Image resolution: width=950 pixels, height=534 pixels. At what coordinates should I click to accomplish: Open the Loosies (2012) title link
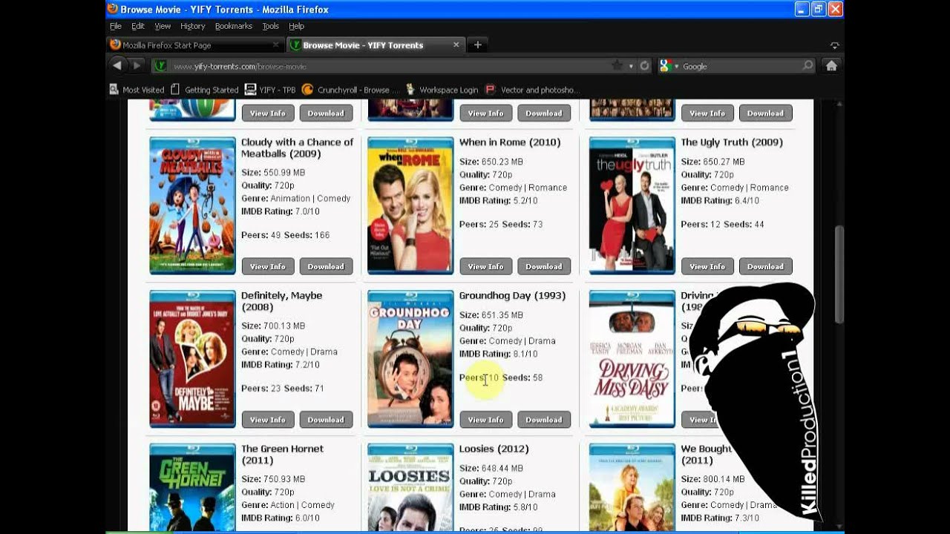pos(494,449)
